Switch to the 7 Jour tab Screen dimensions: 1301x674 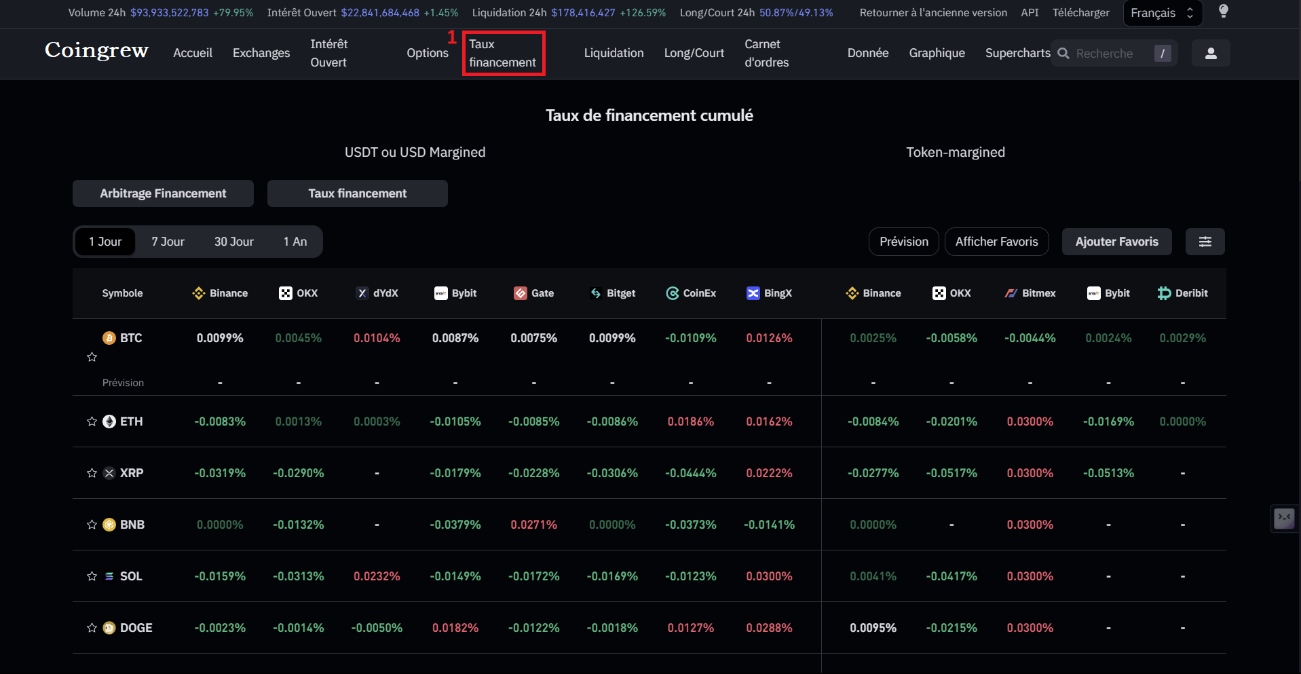point(167,242)
